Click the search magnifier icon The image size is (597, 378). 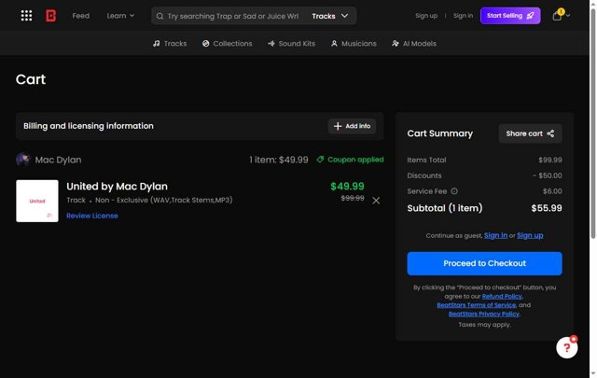pos(160,16)
